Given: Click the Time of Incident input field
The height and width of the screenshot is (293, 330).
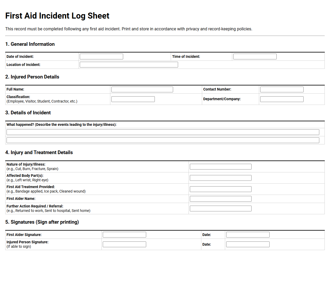Looking at the screenshot, I should (255, 57).
